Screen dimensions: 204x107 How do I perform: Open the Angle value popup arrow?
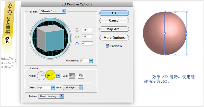(58, 76)
